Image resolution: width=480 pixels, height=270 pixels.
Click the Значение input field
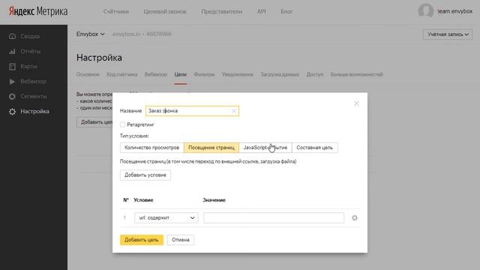(x=274, y=218)
